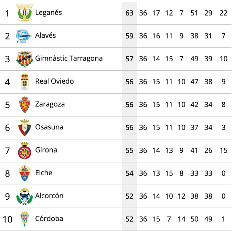Select Osasuna's rank number 6
Screen dimensions: 234x231
pyautogui.click(x=8, y=128)
